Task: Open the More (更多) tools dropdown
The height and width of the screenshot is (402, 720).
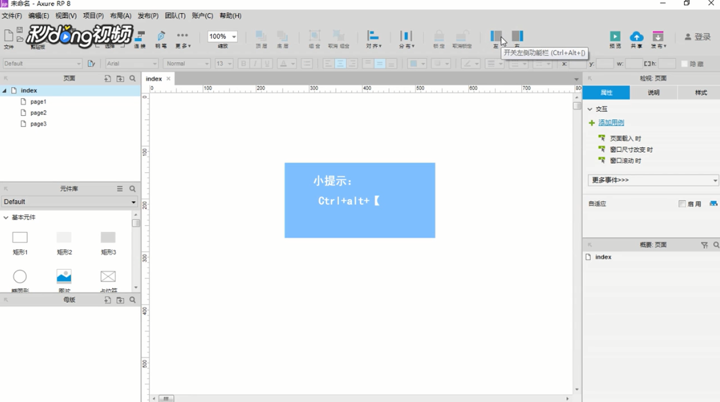Action: (x=183, y=39)
